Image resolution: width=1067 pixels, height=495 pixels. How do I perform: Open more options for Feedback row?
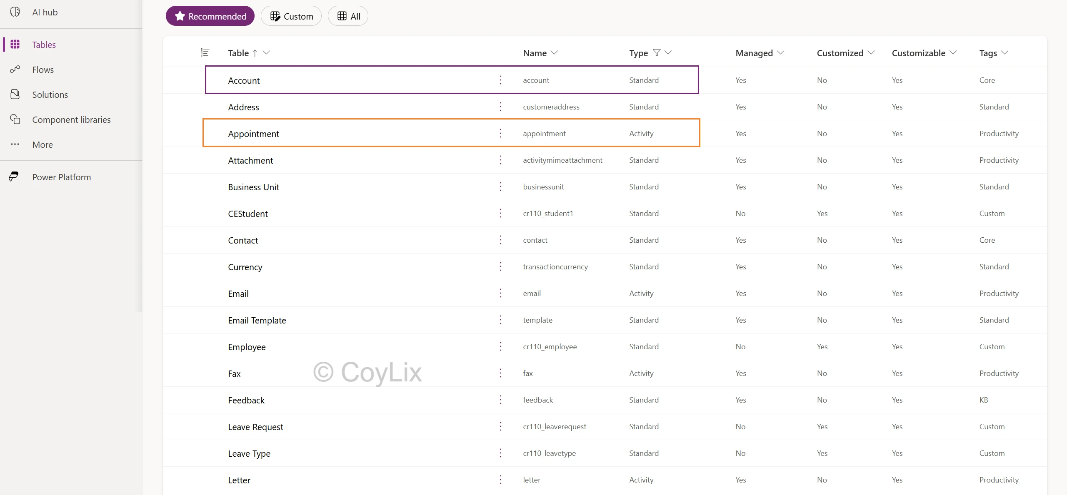tap(500, 400)
